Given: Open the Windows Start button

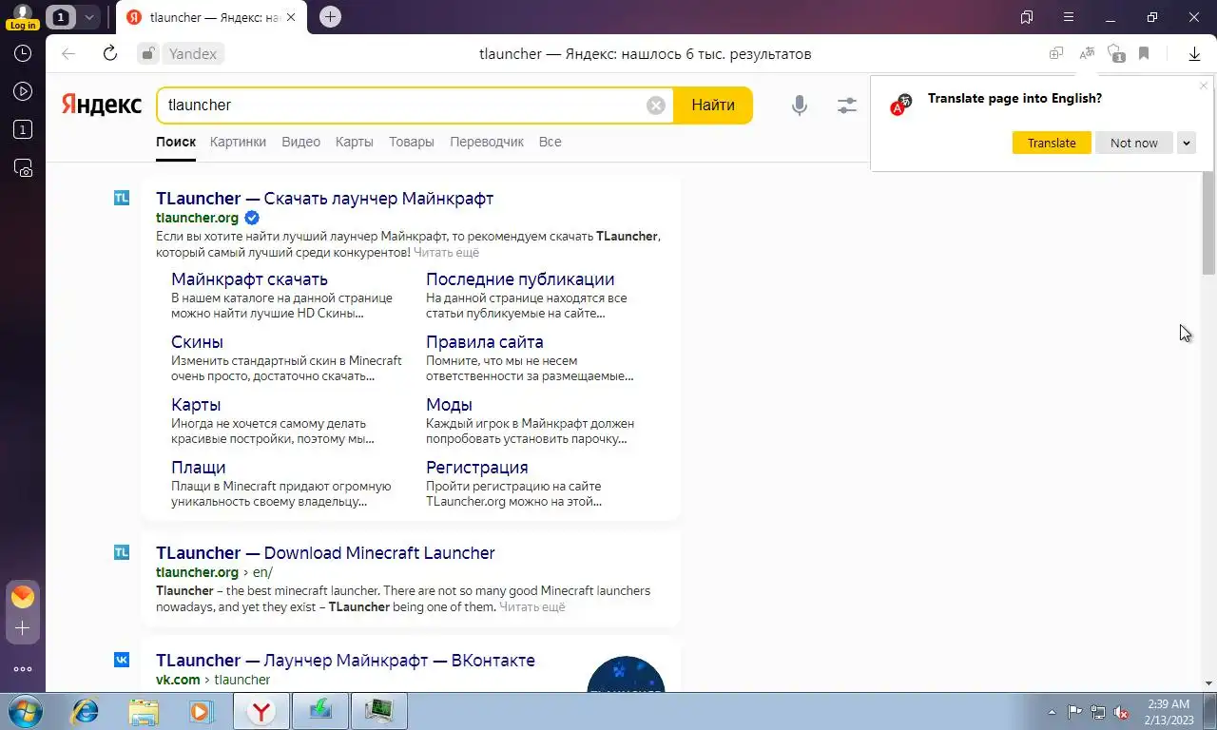Looking at the screenshot, I should (24, 711).
